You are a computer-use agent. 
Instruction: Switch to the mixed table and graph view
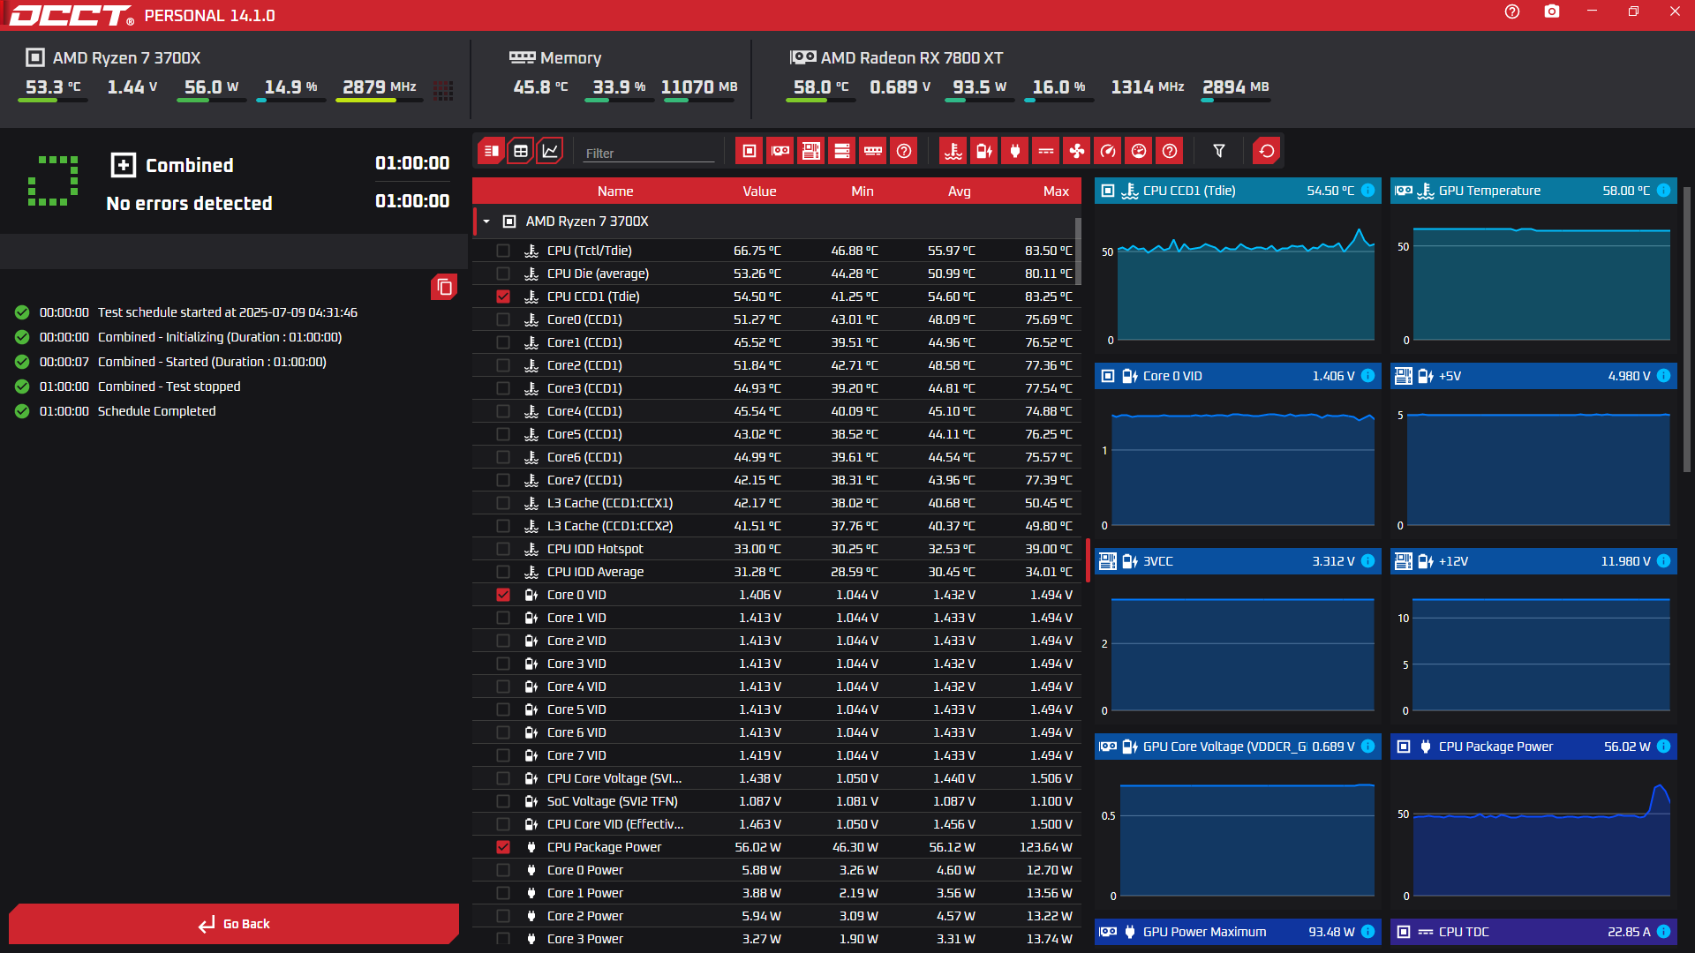pyautogui.click(x=492, y=151)
